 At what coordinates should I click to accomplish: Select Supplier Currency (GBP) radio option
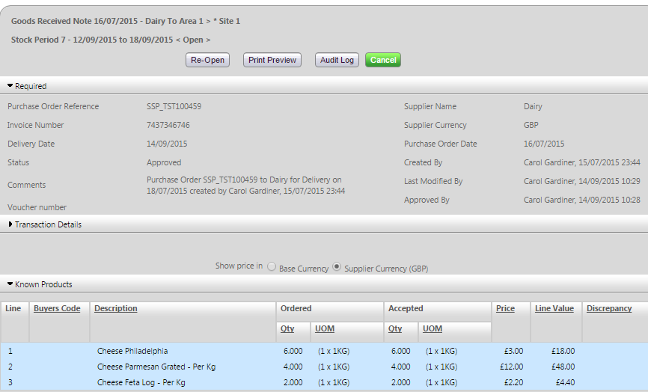[x=337, y=267]
